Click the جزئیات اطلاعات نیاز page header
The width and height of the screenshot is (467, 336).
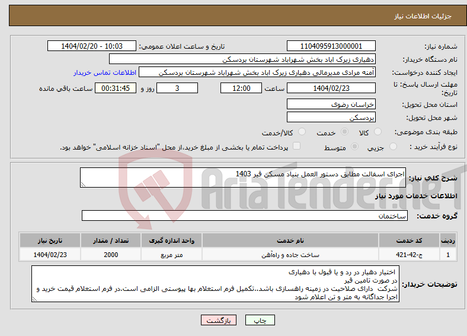[x=423, y=16]
